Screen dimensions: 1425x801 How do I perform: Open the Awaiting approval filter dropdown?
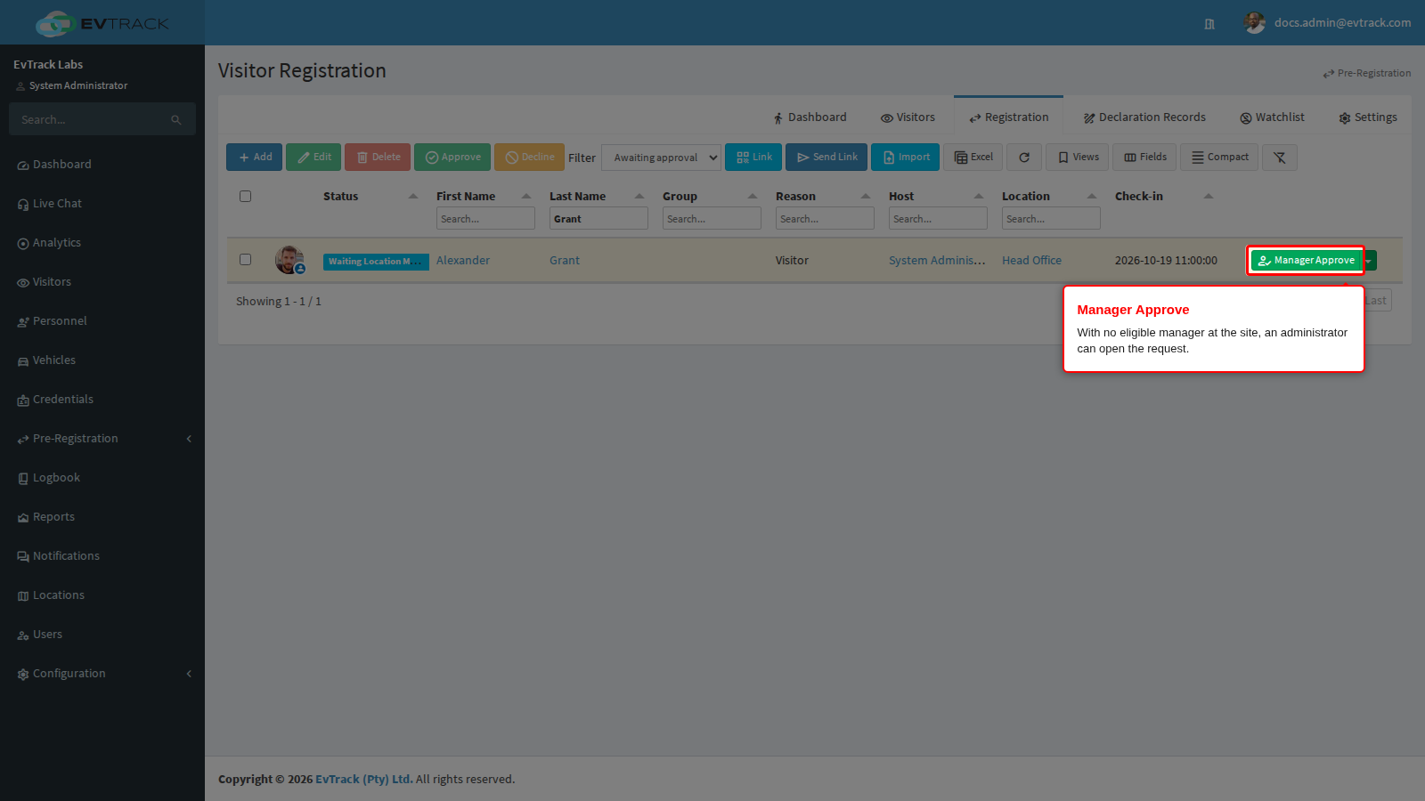click(x=661, y=158)
